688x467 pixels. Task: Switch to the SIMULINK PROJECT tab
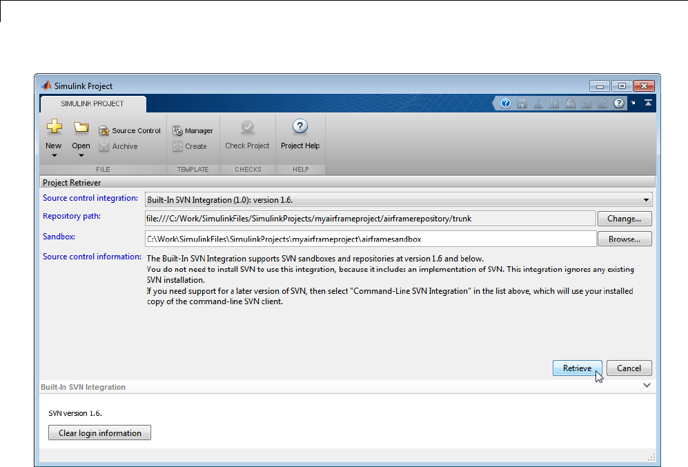92,103
